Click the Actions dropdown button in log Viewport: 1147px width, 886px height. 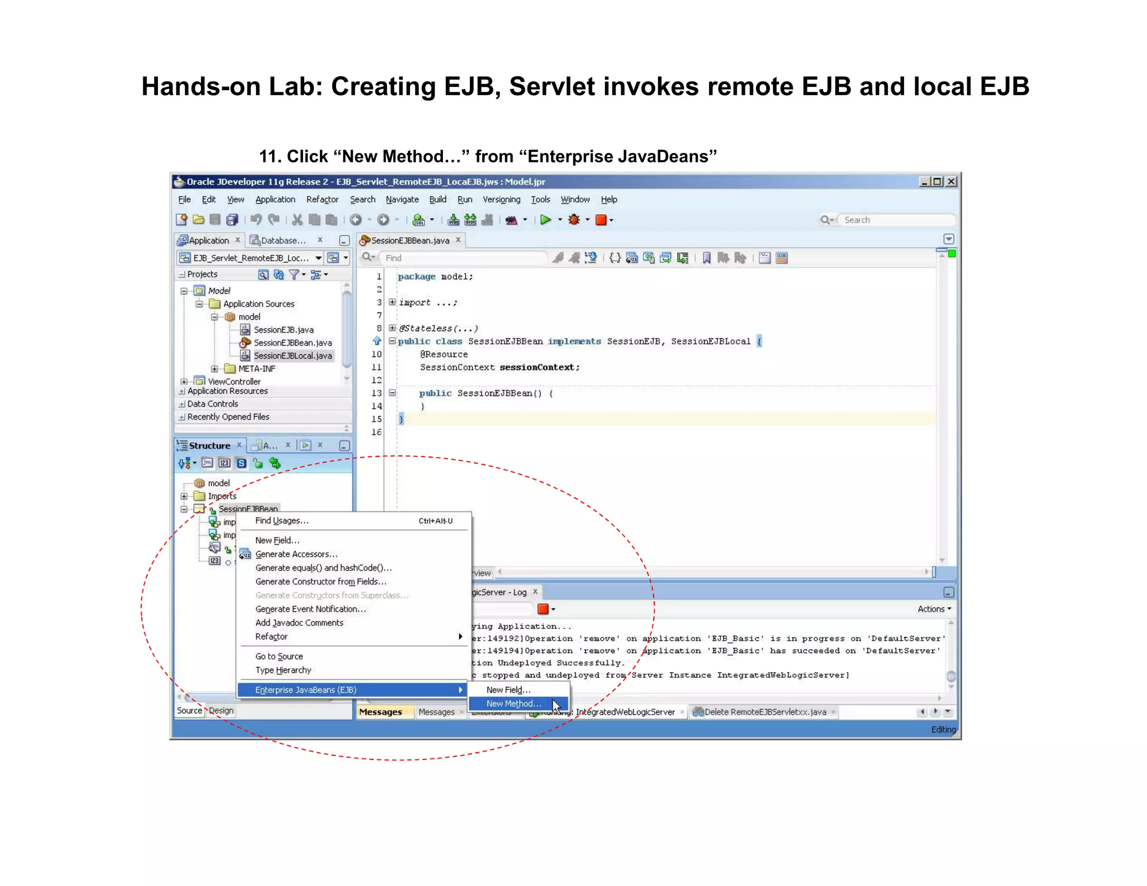click(934, 609)
